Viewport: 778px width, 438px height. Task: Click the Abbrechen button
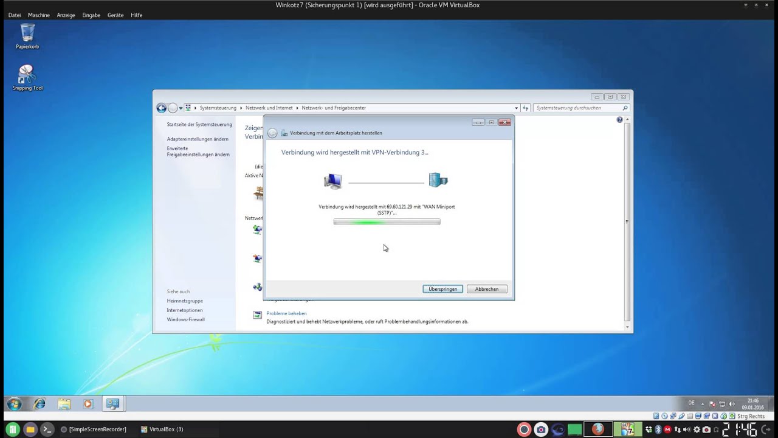487,289
